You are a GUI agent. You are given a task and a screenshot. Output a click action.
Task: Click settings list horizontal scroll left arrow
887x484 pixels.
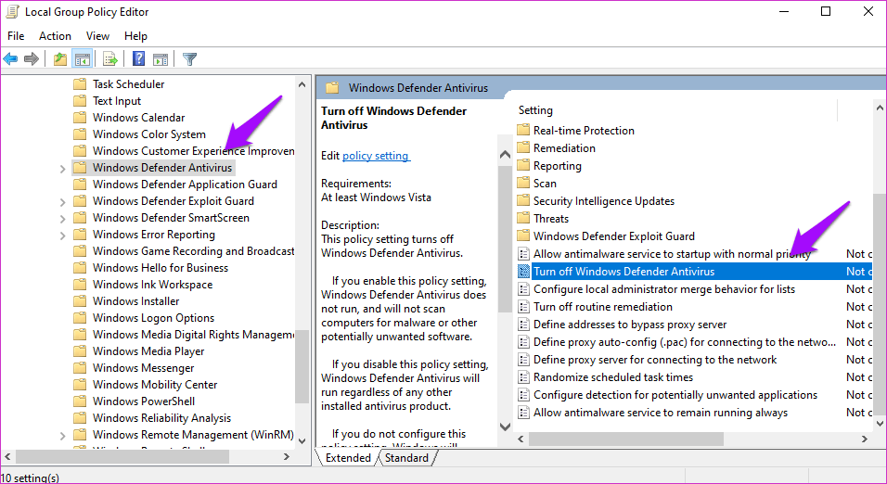click(521, 439)
